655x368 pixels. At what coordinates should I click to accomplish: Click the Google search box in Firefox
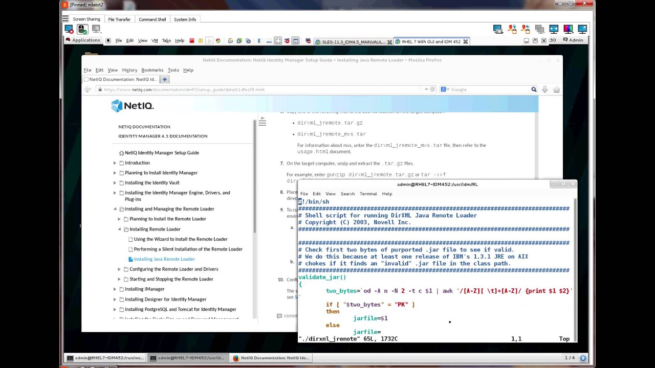[489, 89]
